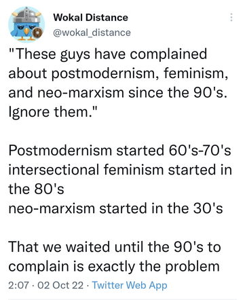Viewport: 245px width, 300px height.
Task: Open the Wokal Distance display name
Action: (x=90, y=18)
